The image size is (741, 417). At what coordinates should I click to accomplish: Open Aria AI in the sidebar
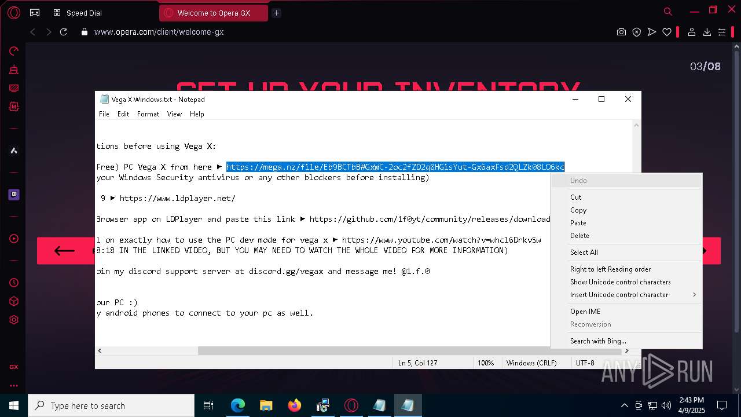(x=14, y=151)
